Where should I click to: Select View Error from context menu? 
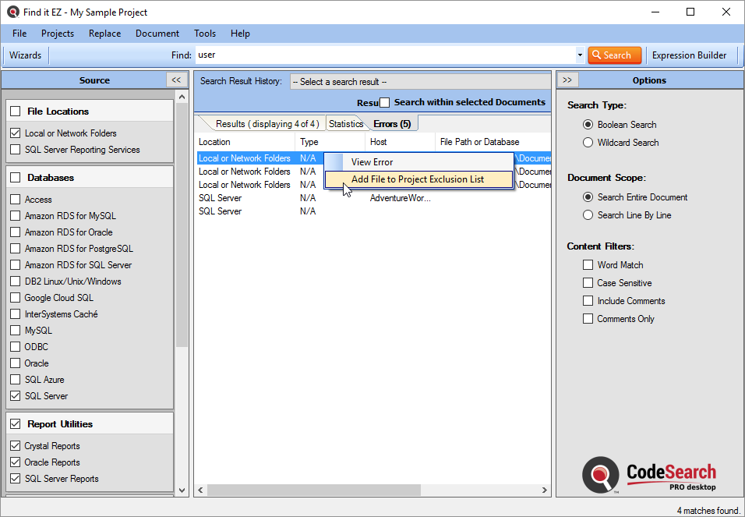(x=372, y=162)
